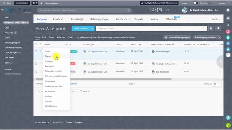Open the Administration button

click(x=22, y=3)
